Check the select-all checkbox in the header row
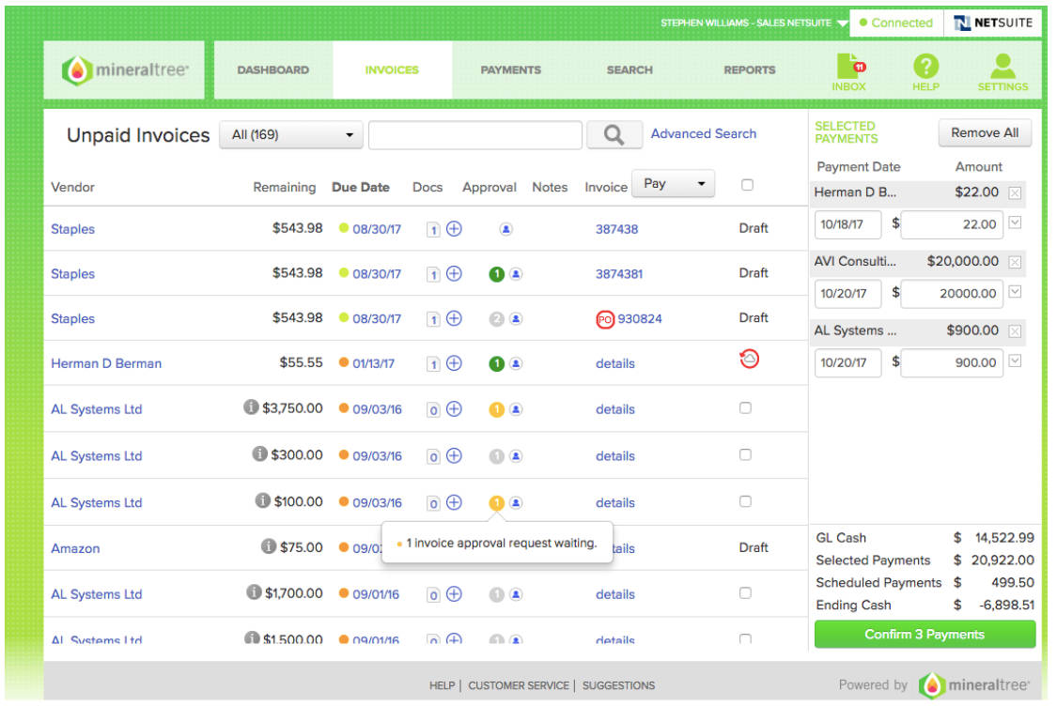1057x706 pixels. [747, 186]
